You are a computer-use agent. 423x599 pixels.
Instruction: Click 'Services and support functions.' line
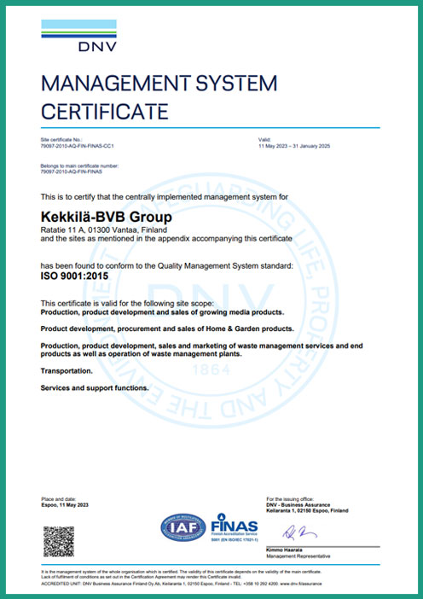pos(95,387)
